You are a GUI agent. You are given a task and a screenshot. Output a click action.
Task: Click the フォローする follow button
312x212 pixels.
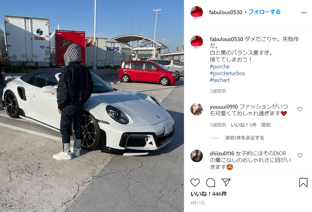[265, 12]
